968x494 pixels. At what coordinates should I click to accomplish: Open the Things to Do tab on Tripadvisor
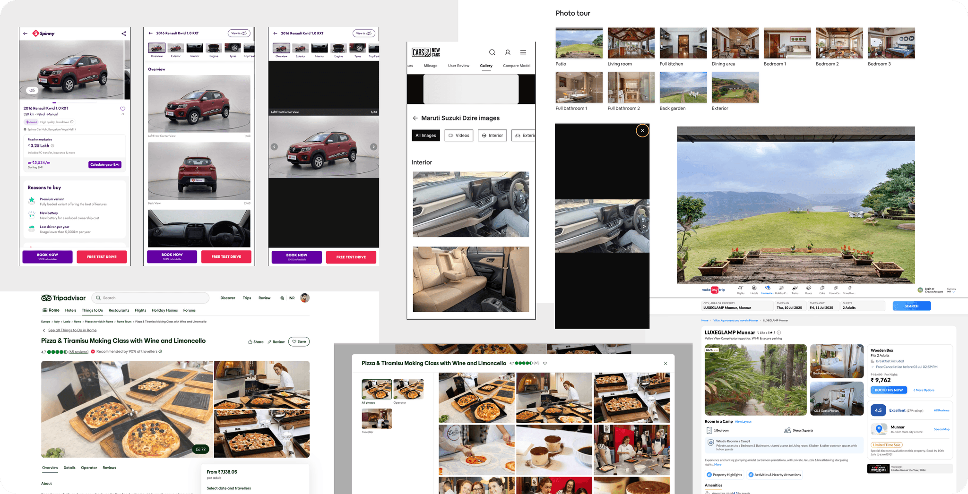point(92,310)
